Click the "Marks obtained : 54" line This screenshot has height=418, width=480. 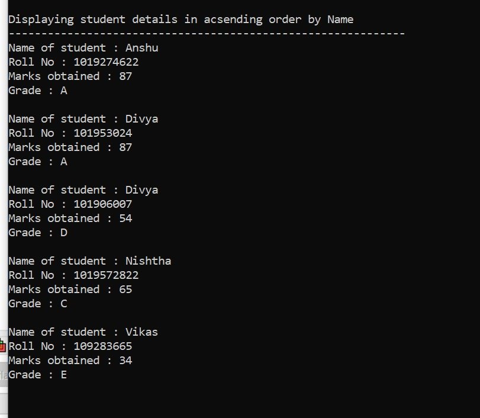70,218
